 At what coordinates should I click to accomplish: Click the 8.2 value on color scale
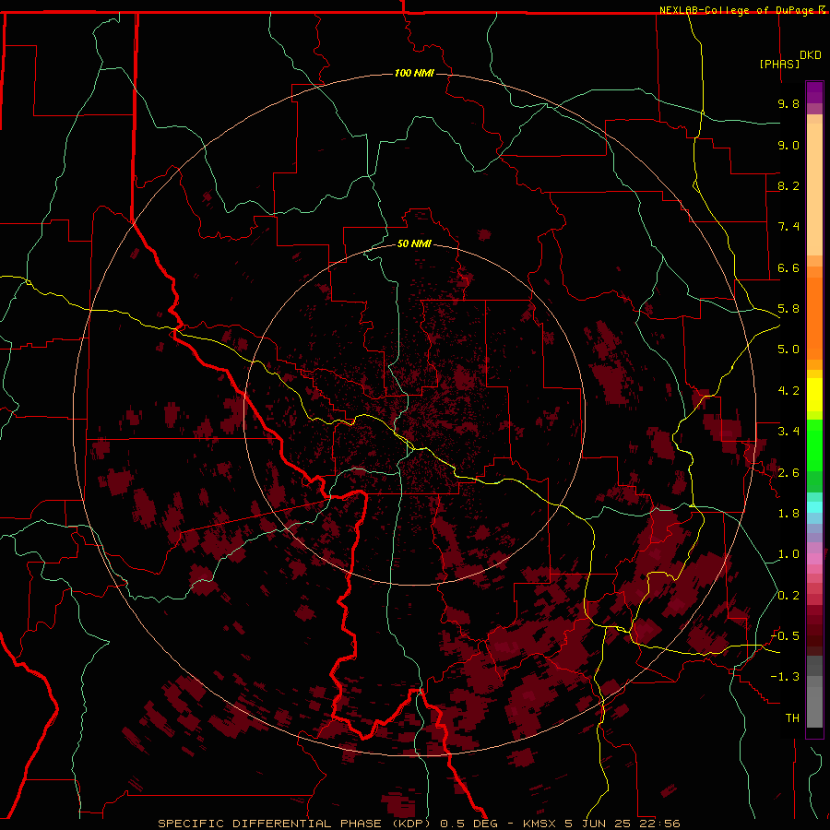pos(788,185)
